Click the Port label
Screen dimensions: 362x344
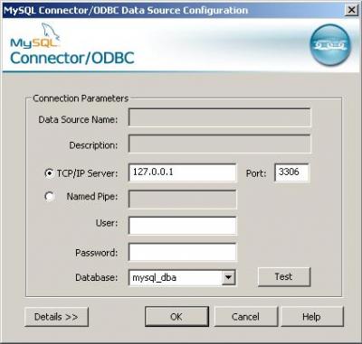(256, 173)
